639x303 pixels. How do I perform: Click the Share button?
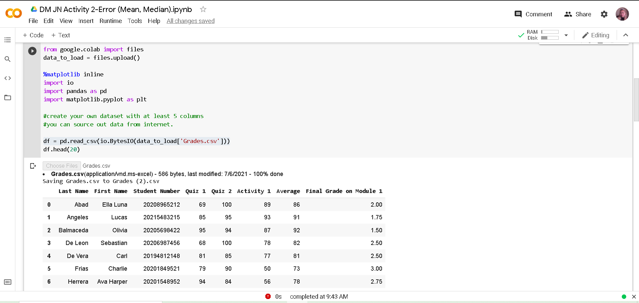(578, 14)
